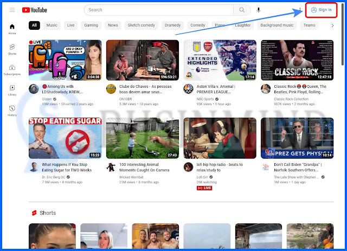Open Library in sidebar

point(12,91)
